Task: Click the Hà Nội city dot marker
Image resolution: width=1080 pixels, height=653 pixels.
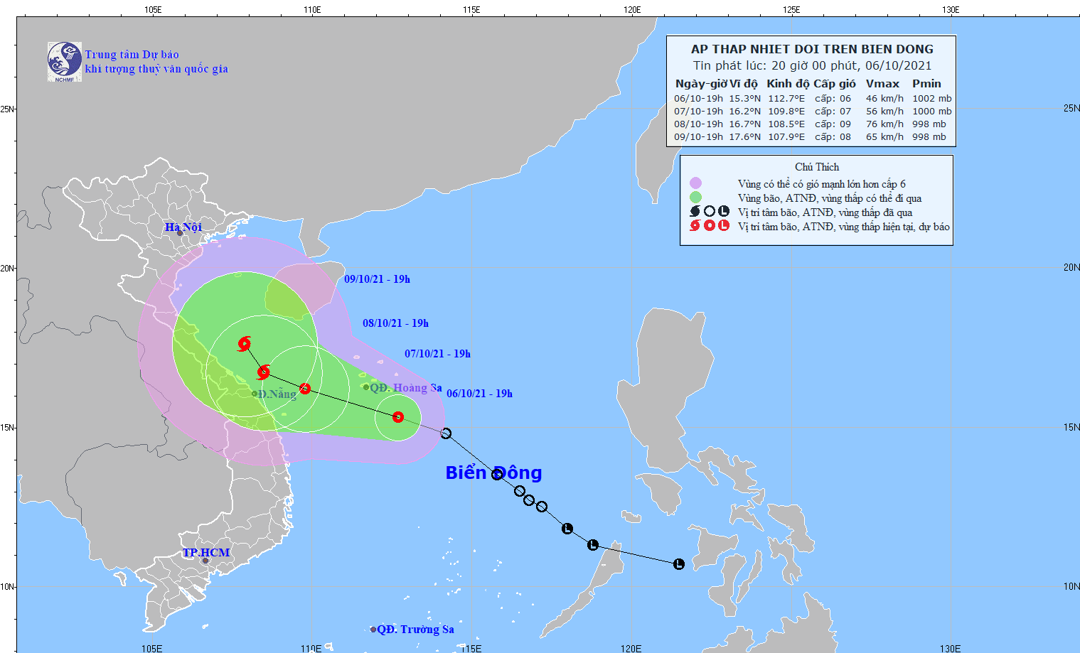Action: click(x=180, y=233)
